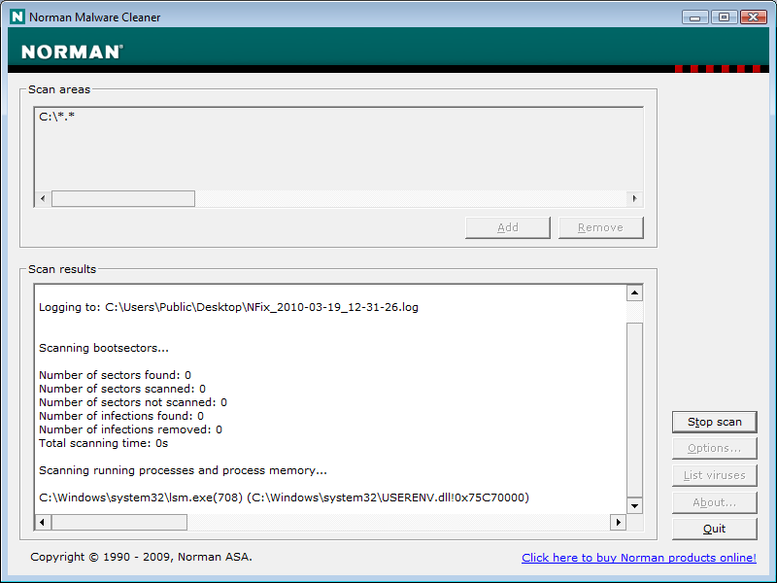Open the Options dialog
The height and width of the screenshot is (583, 777).
pos(714,449)
